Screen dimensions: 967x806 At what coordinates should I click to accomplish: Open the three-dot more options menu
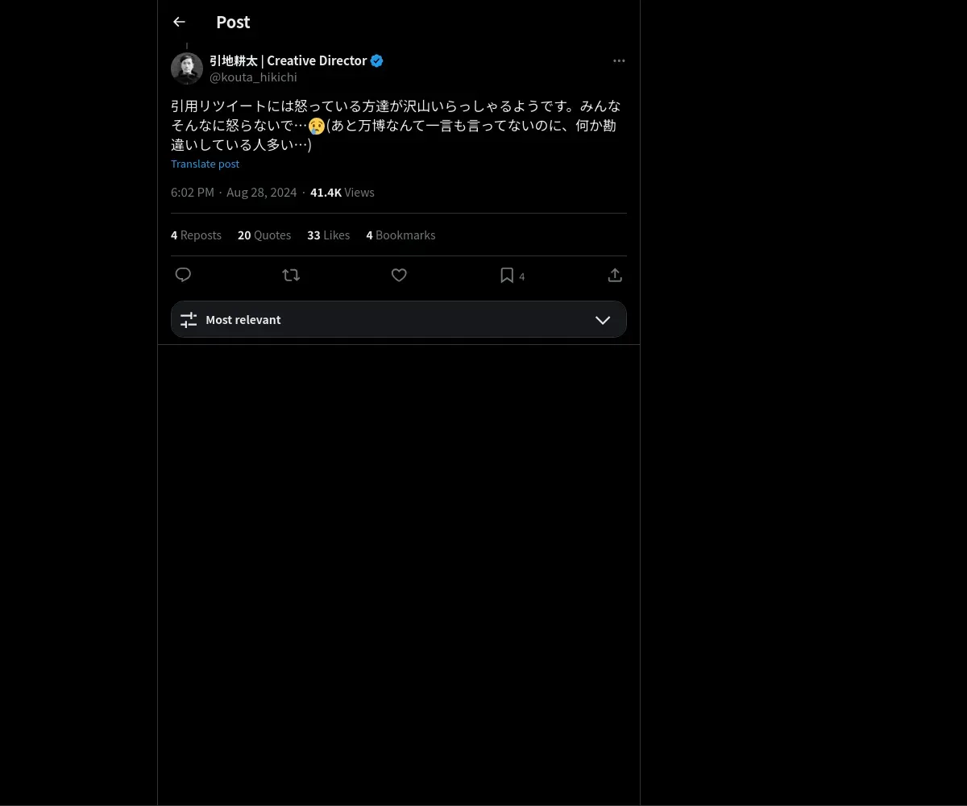619,60
